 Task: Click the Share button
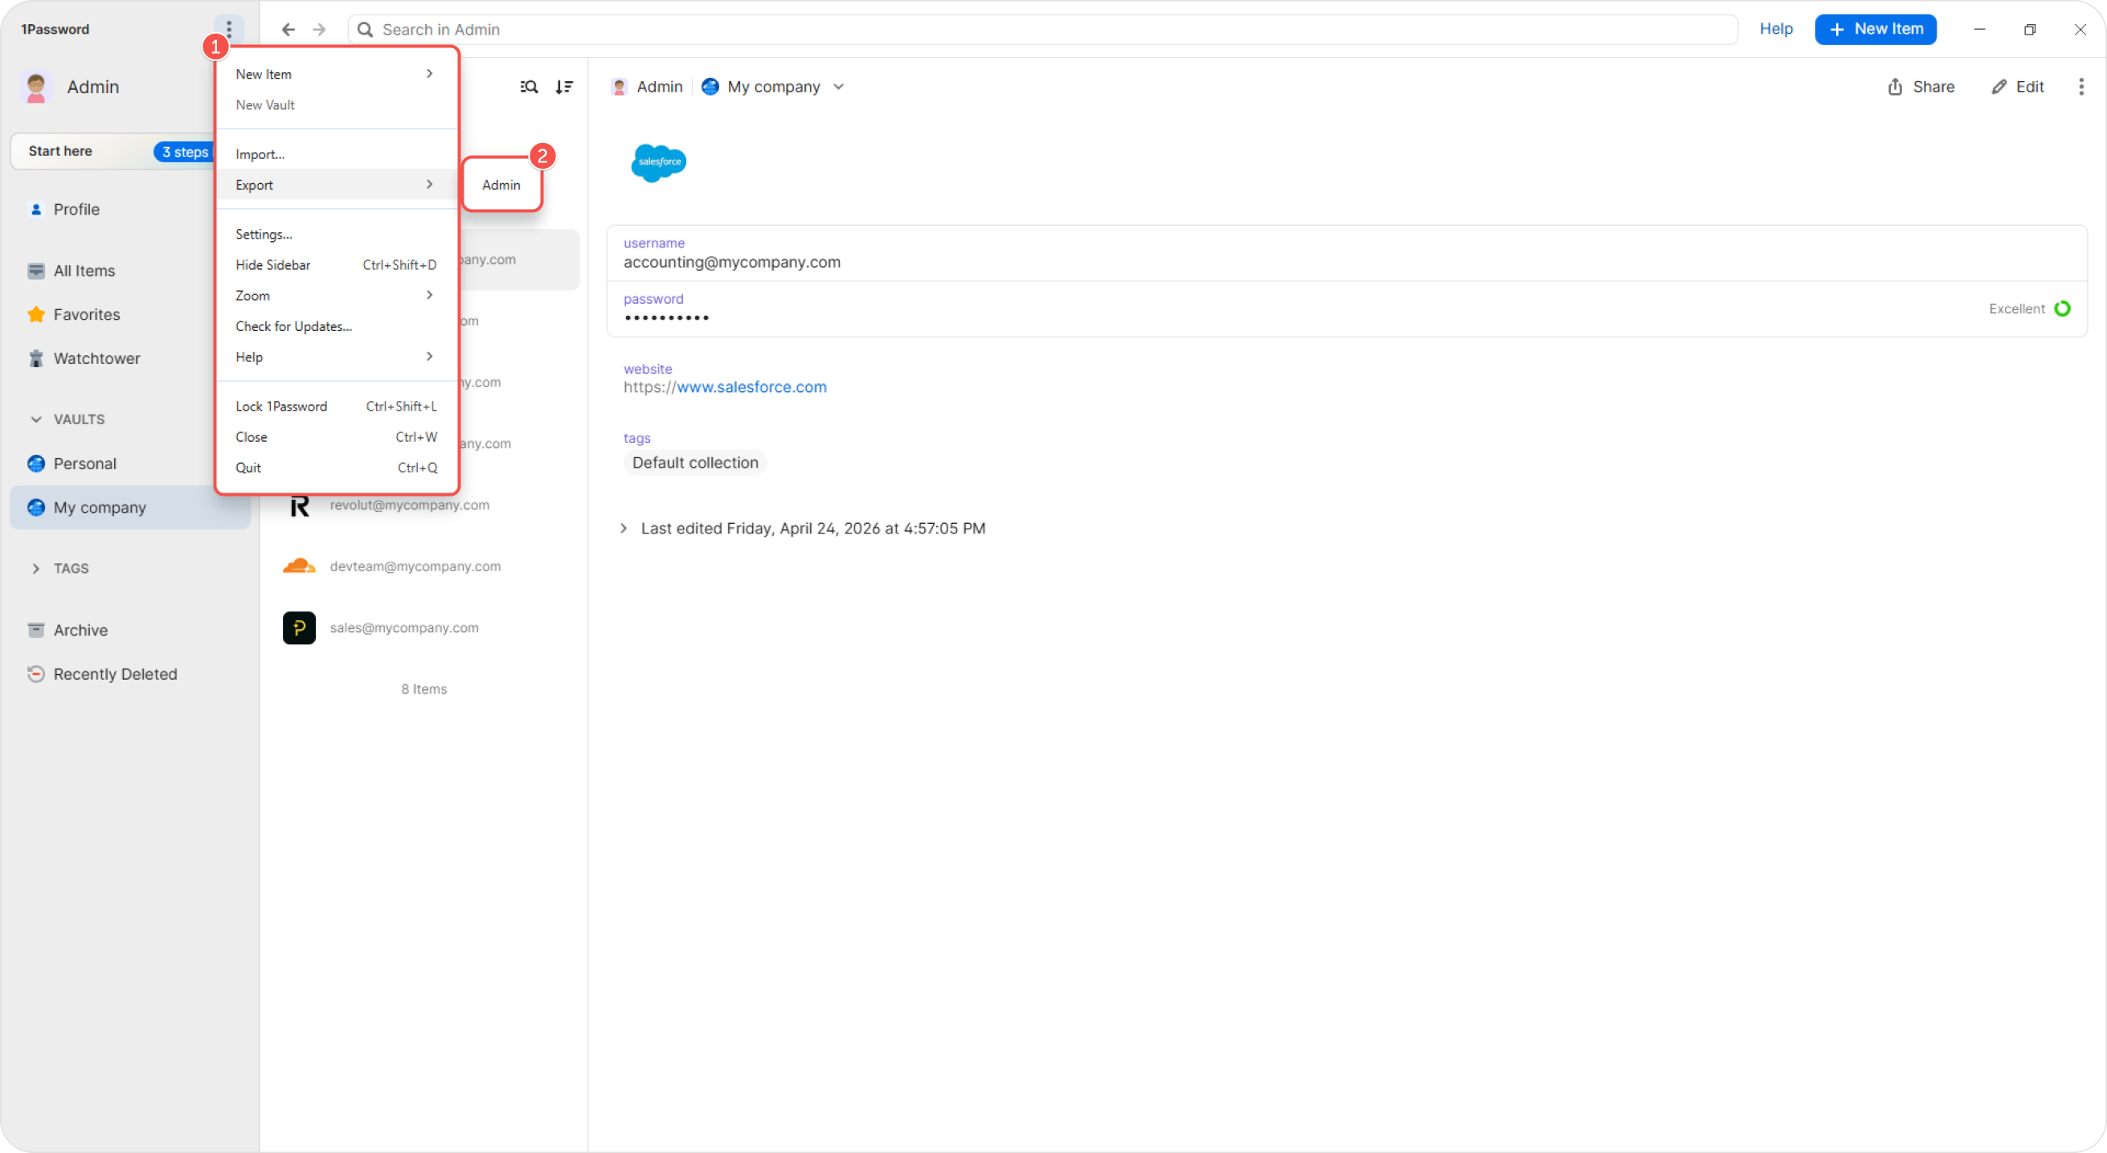[x=1921, y=87]
